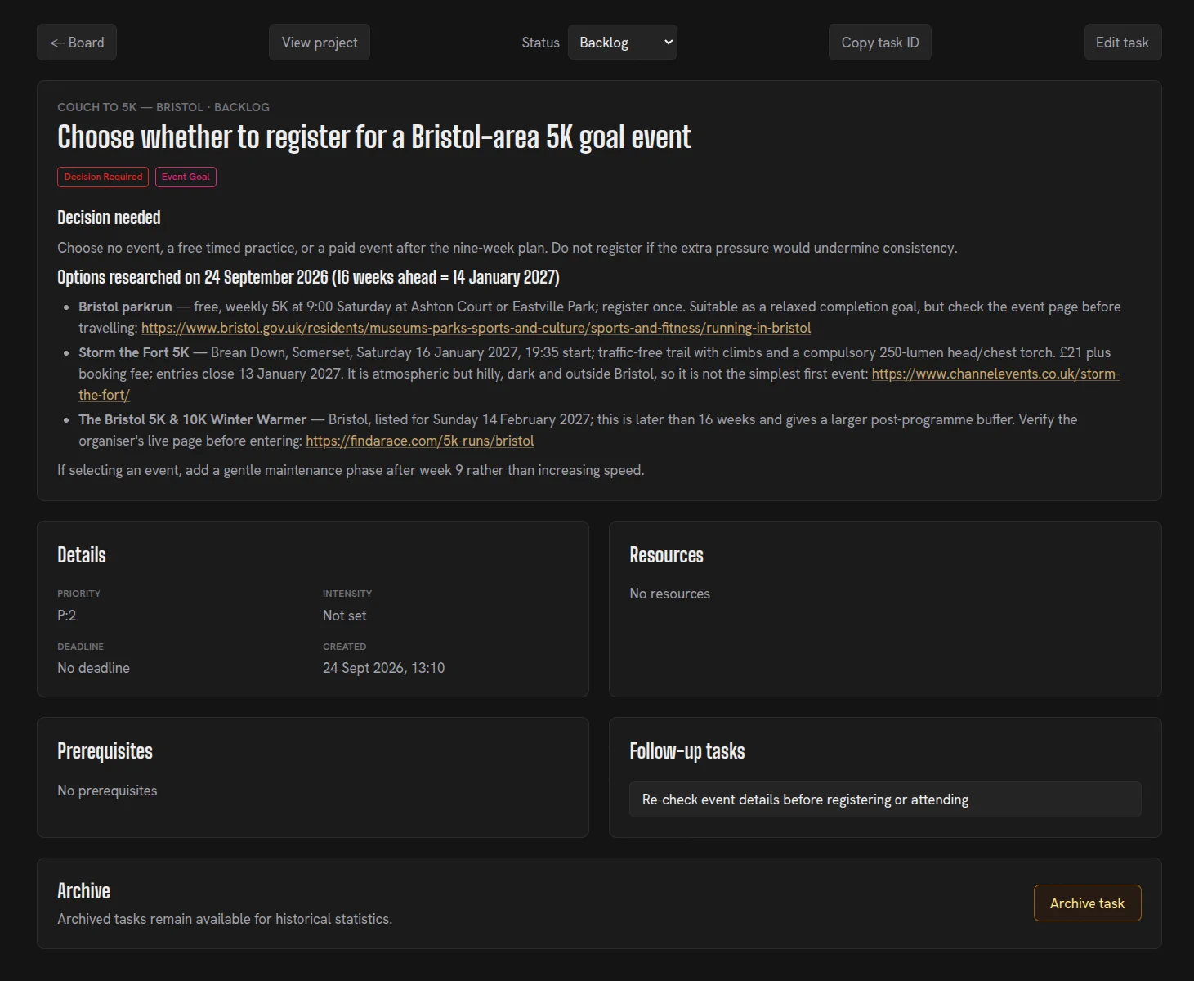Click the Archived tasks remain available description
This screenshot has width=1194, height=981.
[x=225, y=919]
